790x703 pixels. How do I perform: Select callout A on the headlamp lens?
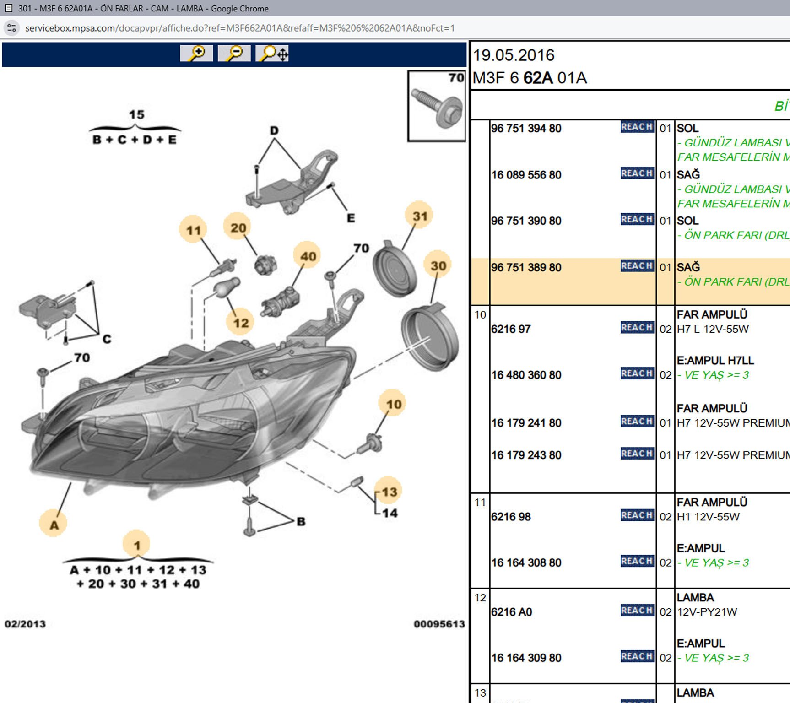pos(54,525)
